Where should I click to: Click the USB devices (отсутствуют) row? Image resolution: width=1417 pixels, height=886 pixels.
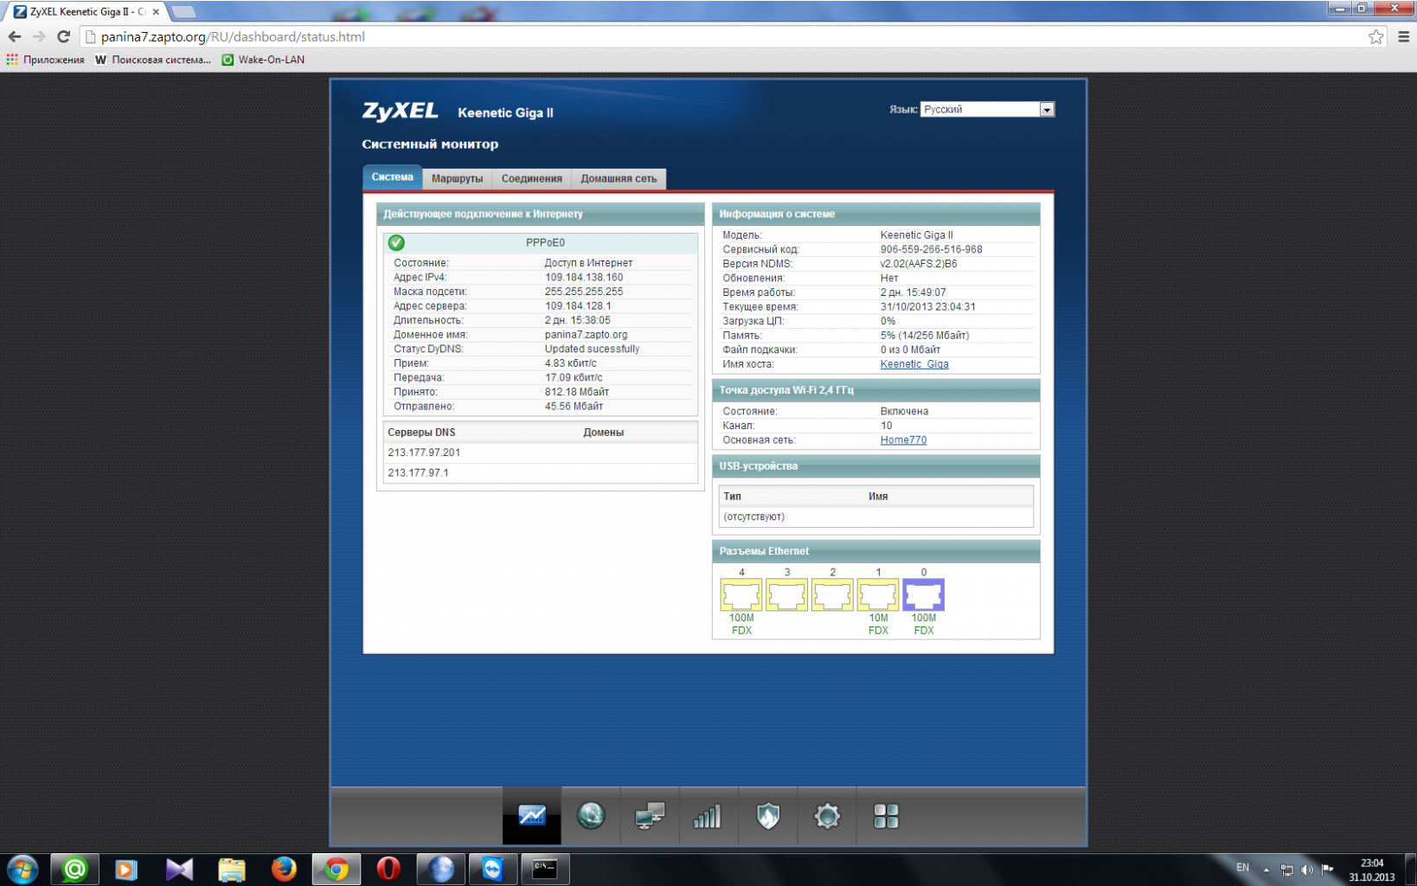876,517
